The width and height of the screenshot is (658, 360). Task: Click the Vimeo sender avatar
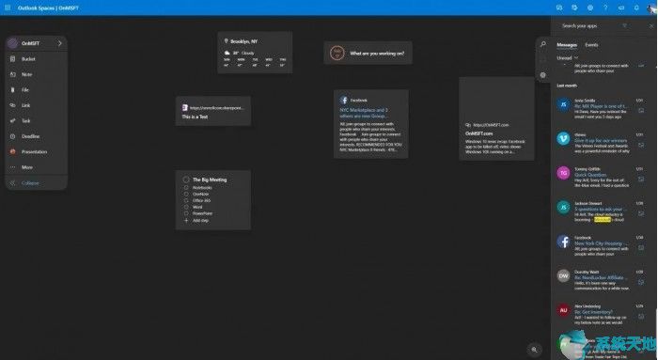click(x=563, y=138)
